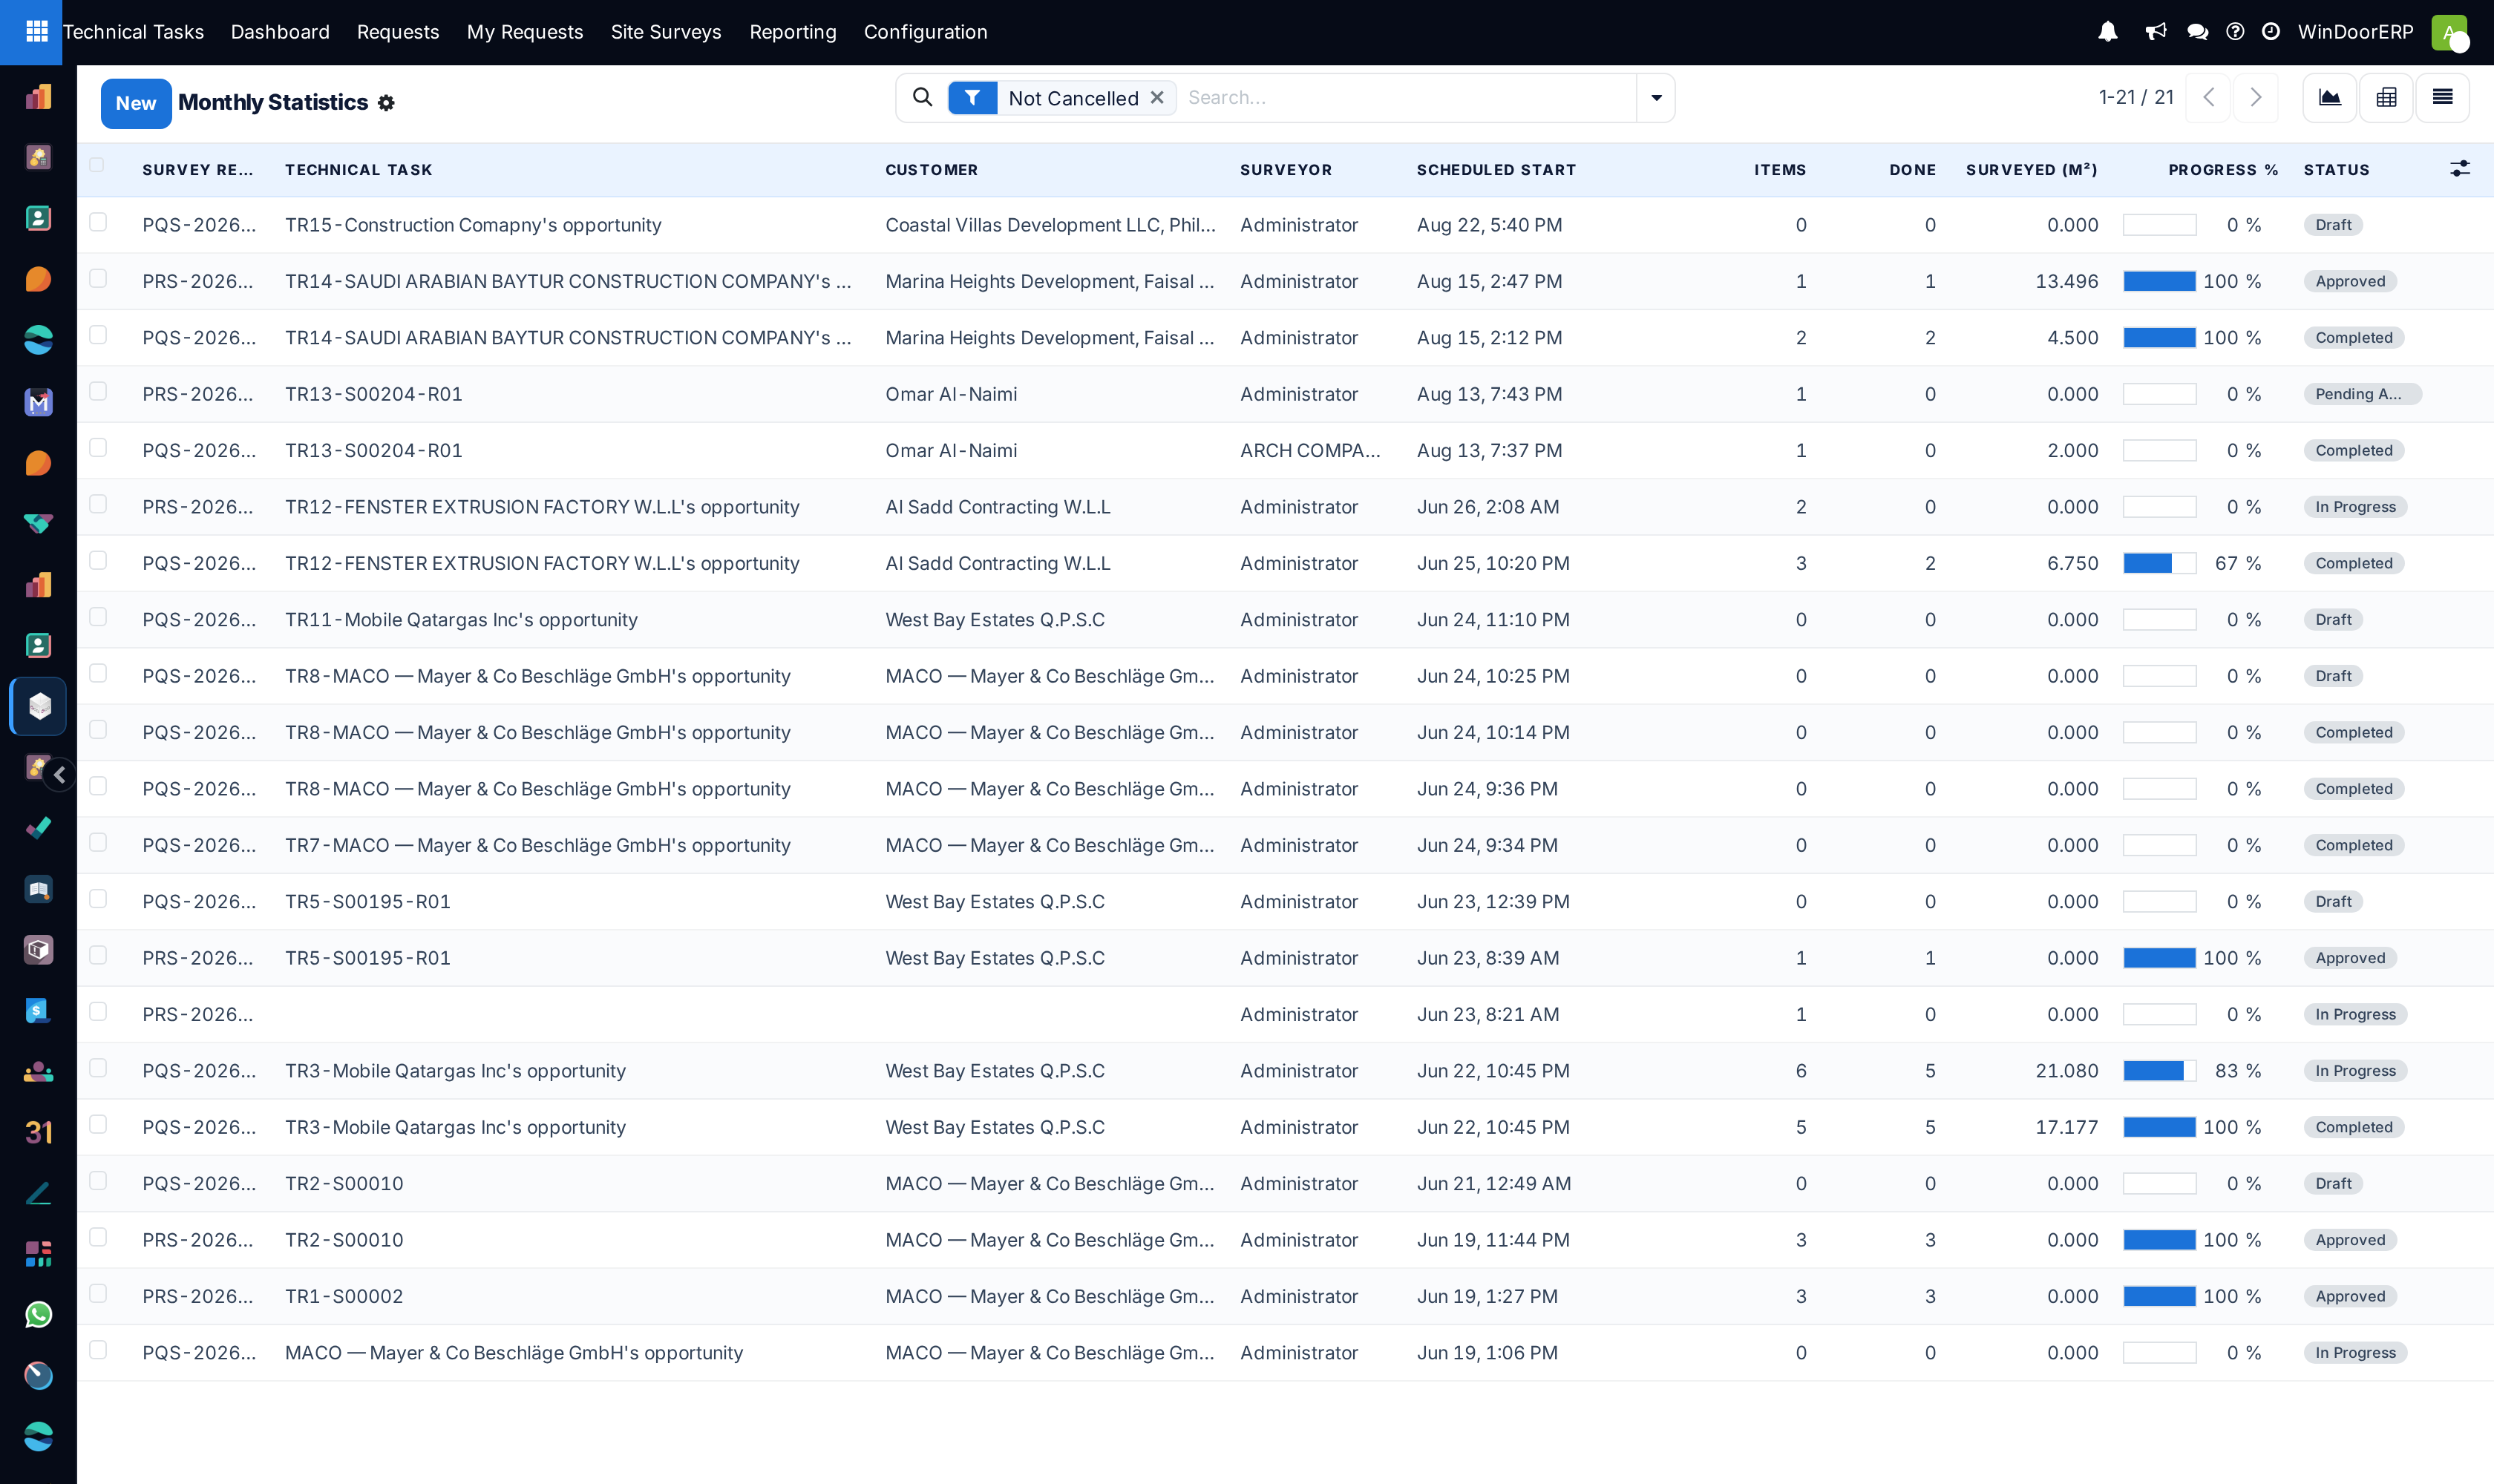This screenshot has height=1484, width=2494.
Task: Click the New button
Action: click(x=136, y=103)
